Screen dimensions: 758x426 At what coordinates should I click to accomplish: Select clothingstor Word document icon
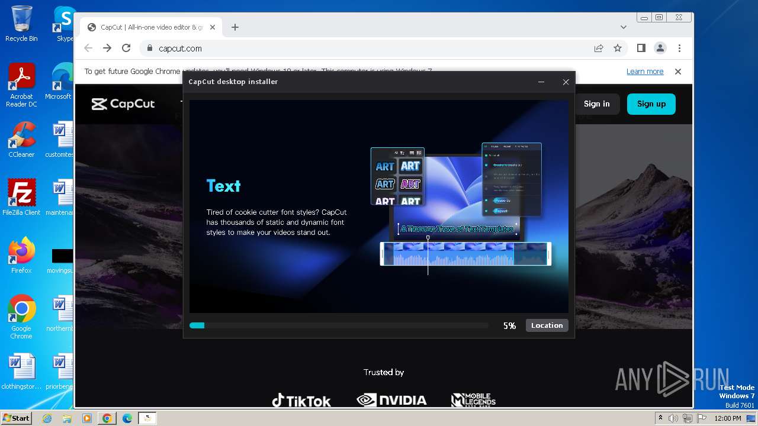pyautogui.click(x=21, y=372)
